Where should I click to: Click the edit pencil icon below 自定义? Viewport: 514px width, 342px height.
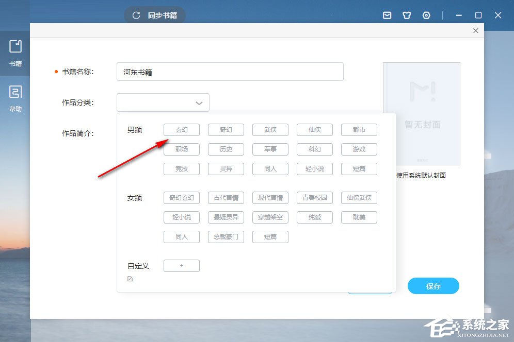[x=130, y=279]
